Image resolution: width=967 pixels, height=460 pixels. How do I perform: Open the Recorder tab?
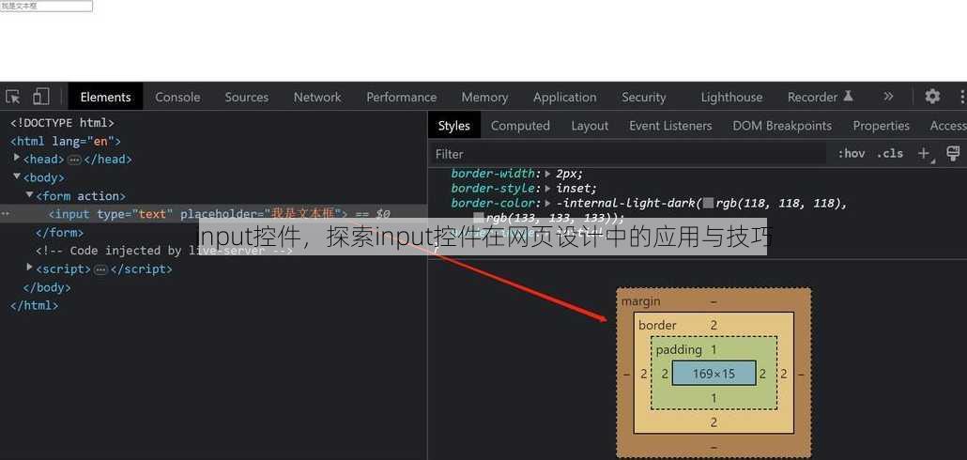click(x=812, y=97)
